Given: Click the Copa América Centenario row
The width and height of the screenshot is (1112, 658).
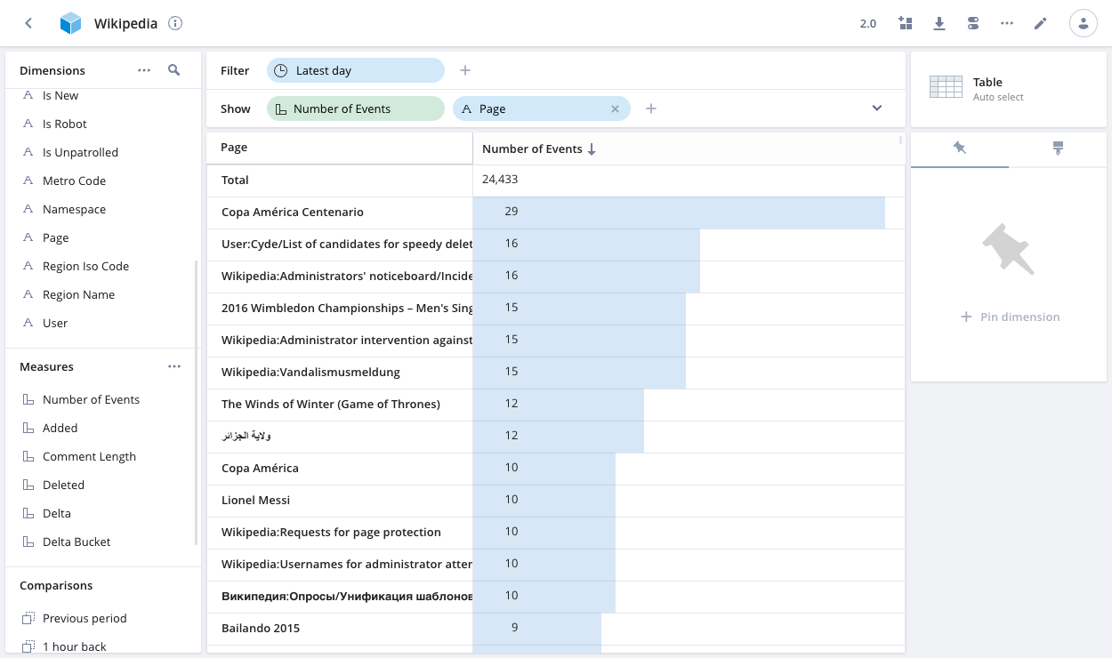Looking at the screenshot, I should tap(556, 213).
